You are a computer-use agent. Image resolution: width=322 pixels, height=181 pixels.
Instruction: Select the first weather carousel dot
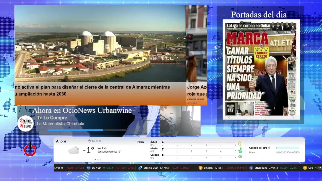tap(95, 160)
